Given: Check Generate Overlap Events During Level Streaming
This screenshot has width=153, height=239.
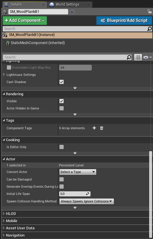Looking at the screenshot, I should coord(62,187).
